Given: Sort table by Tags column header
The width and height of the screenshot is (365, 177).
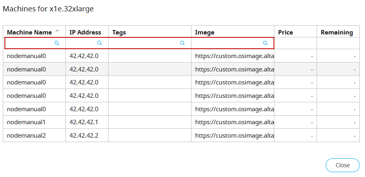Looking at the screenshot, I should click(119, 32).
